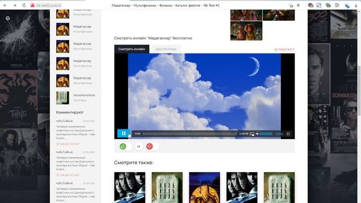
Task: Click the Thing movie poster in left background
Action: [19, 99]
